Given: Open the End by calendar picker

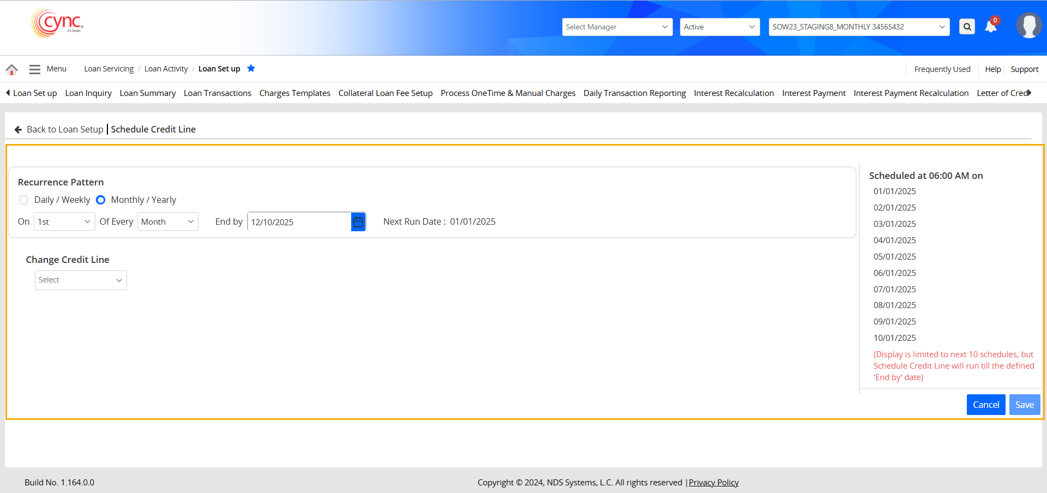Looking at the screenshot, I should pos(358,222).
